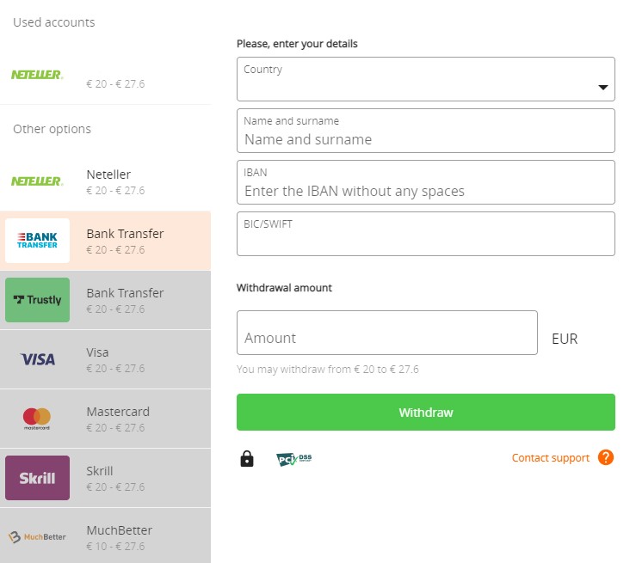
Task: Click the withdrawal Amount field
Action: pyautogui.click(x=386, y=337)
